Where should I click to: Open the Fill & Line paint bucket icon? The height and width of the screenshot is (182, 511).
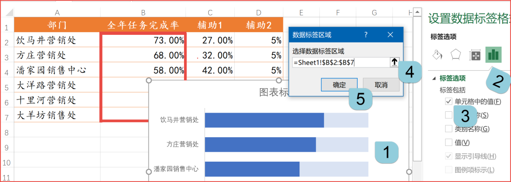(x=437, y=55)
